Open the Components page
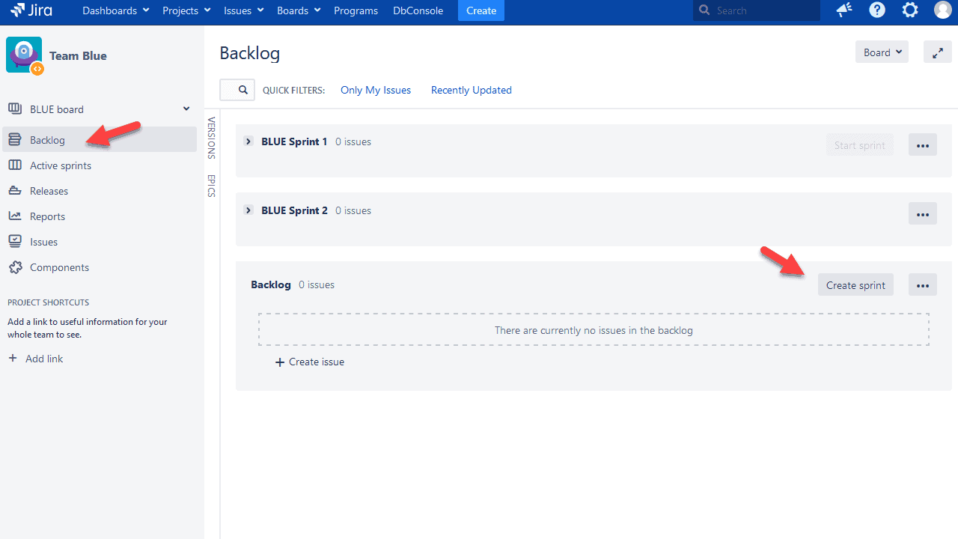The image size is (958, 539). point(58,267)
